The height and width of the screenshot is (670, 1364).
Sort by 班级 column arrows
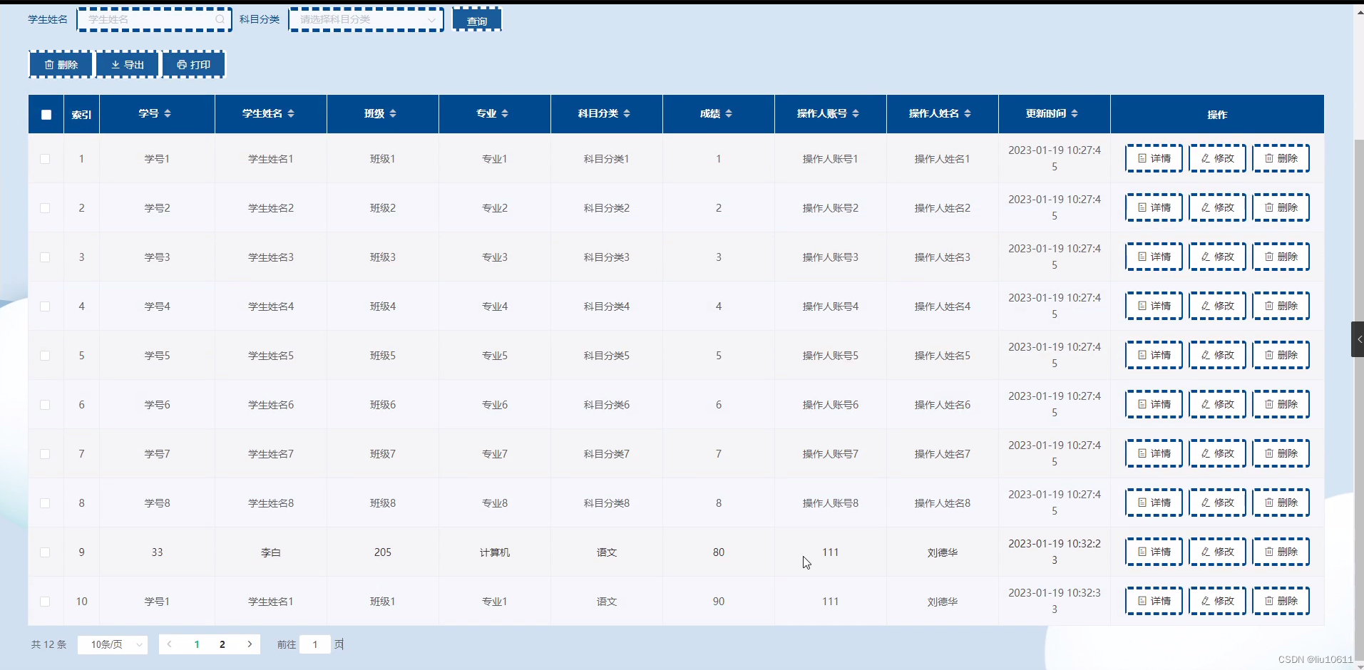(393, 113)
